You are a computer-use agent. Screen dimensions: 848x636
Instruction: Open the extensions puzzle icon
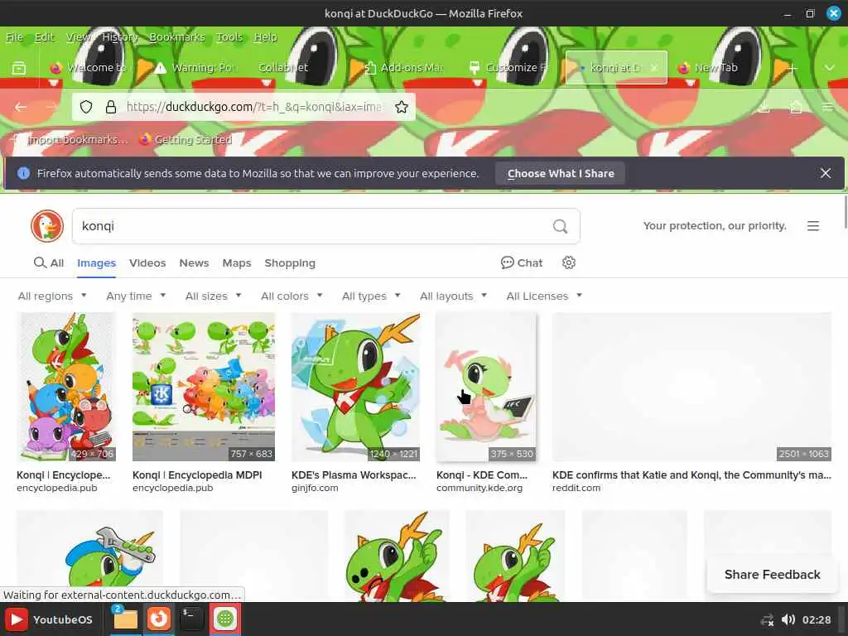tap(796, 107)
